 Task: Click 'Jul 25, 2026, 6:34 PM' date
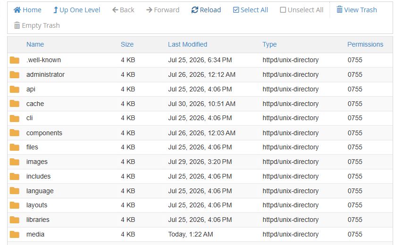[200, 60]
